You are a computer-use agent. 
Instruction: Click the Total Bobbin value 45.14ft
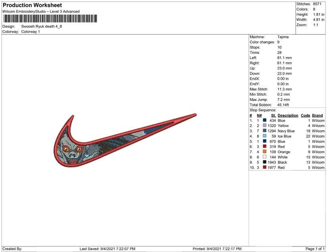[283, 105]
